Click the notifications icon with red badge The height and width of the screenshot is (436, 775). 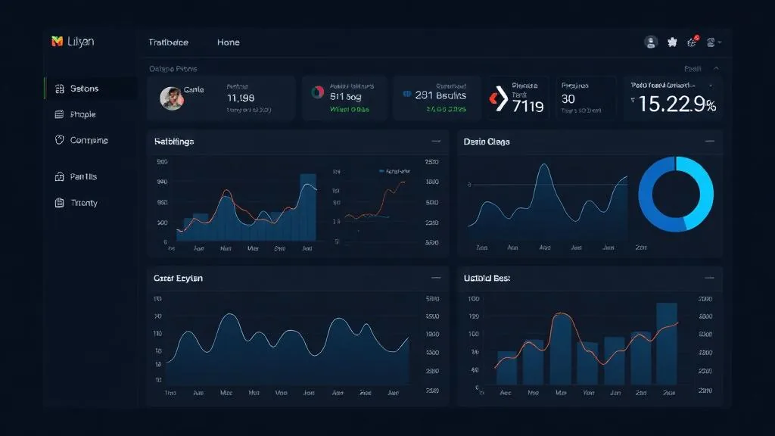(x=693, y=42)
